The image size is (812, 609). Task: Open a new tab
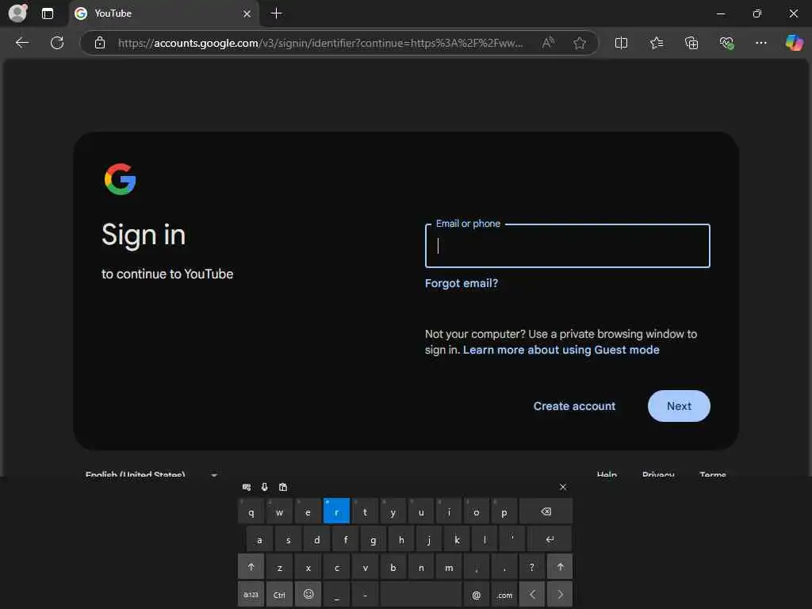pos(277,13)
